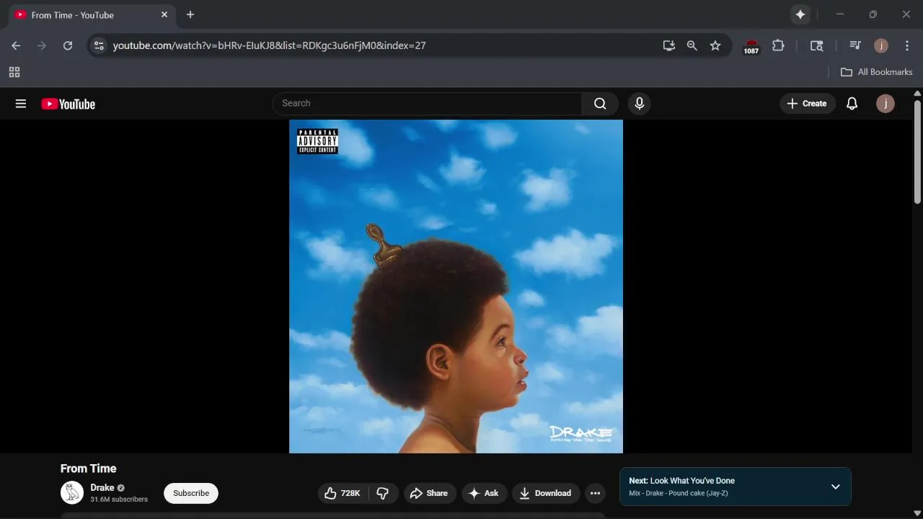This screenshot has width=923, height=519.
Task: Click the Gemini sparkle button in title bar
Action: [800, 14]
